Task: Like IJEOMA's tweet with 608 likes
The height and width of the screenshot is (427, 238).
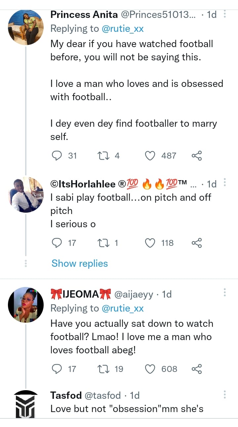Action: click(150, 369)
